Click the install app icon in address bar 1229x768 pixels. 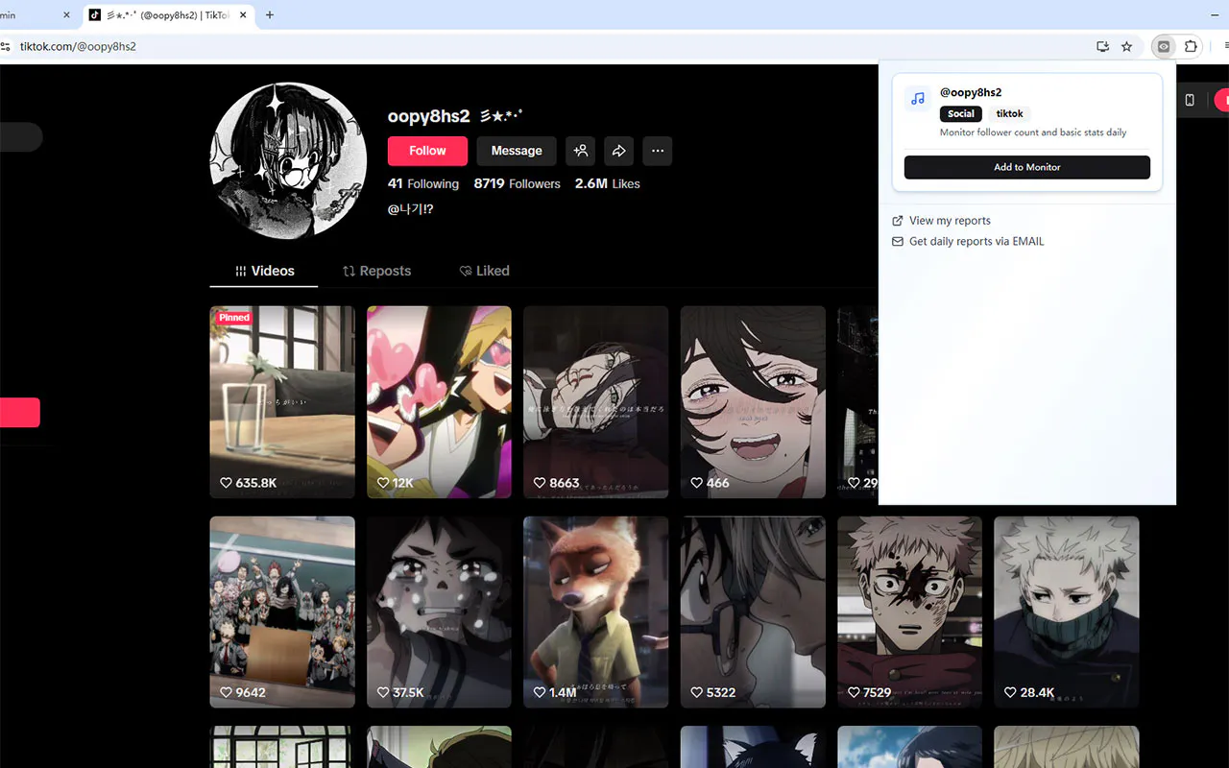click(1103, 46)
